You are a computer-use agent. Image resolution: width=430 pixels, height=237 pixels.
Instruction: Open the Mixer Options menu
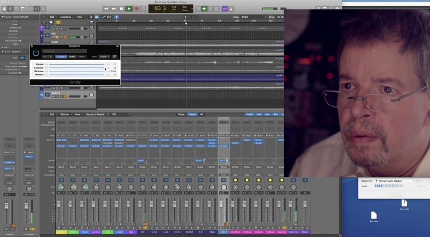[x=65, y=114]
